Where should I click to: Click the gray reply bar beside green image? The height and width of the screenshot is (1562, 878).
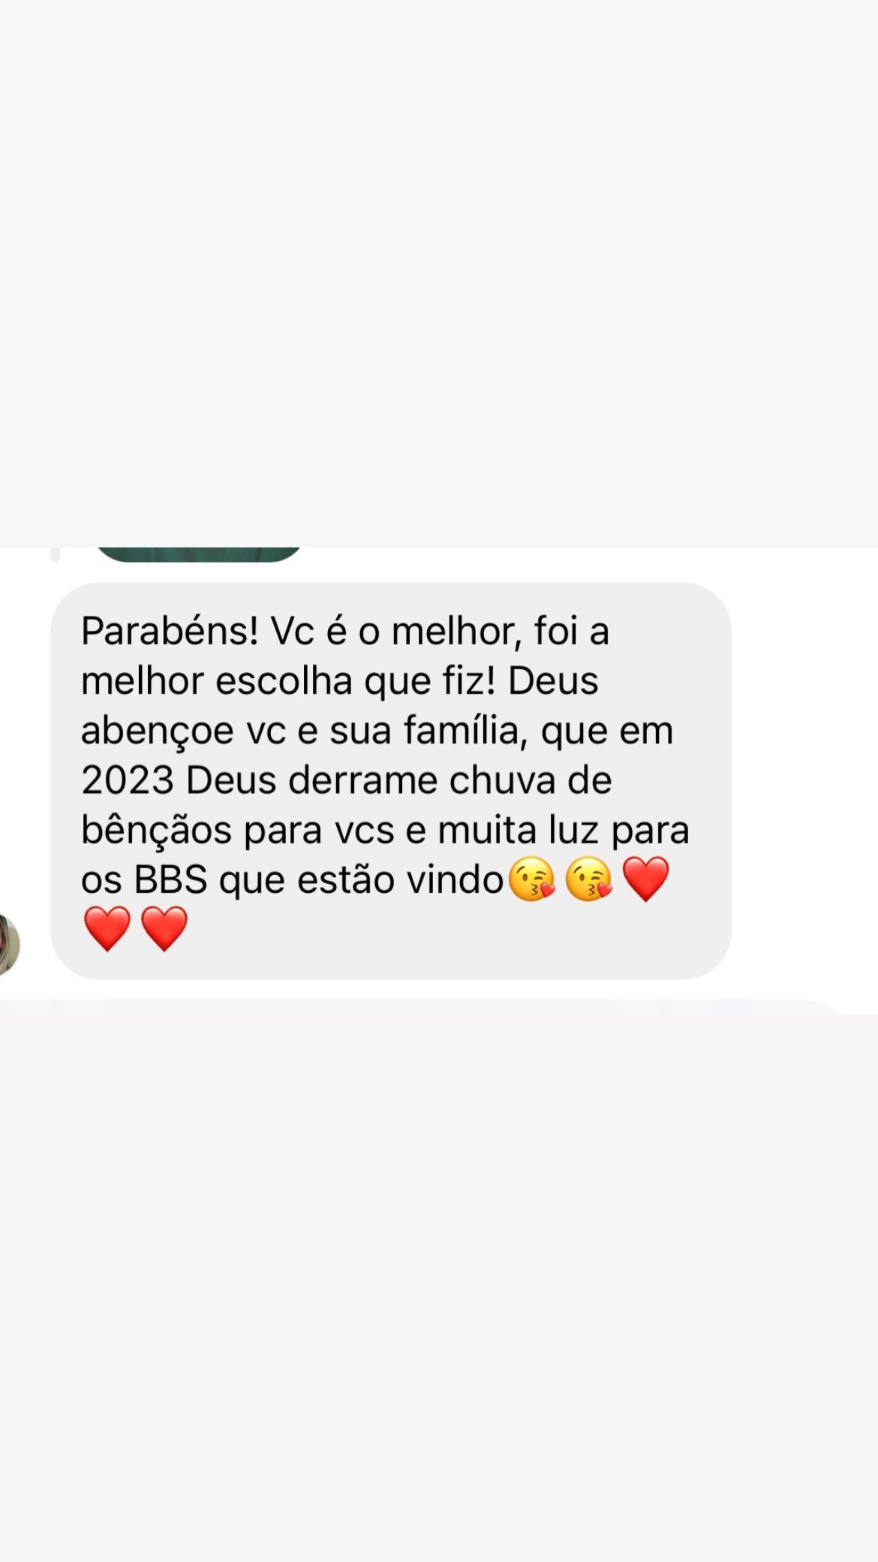pyautogui.click(x=55, y=554)
